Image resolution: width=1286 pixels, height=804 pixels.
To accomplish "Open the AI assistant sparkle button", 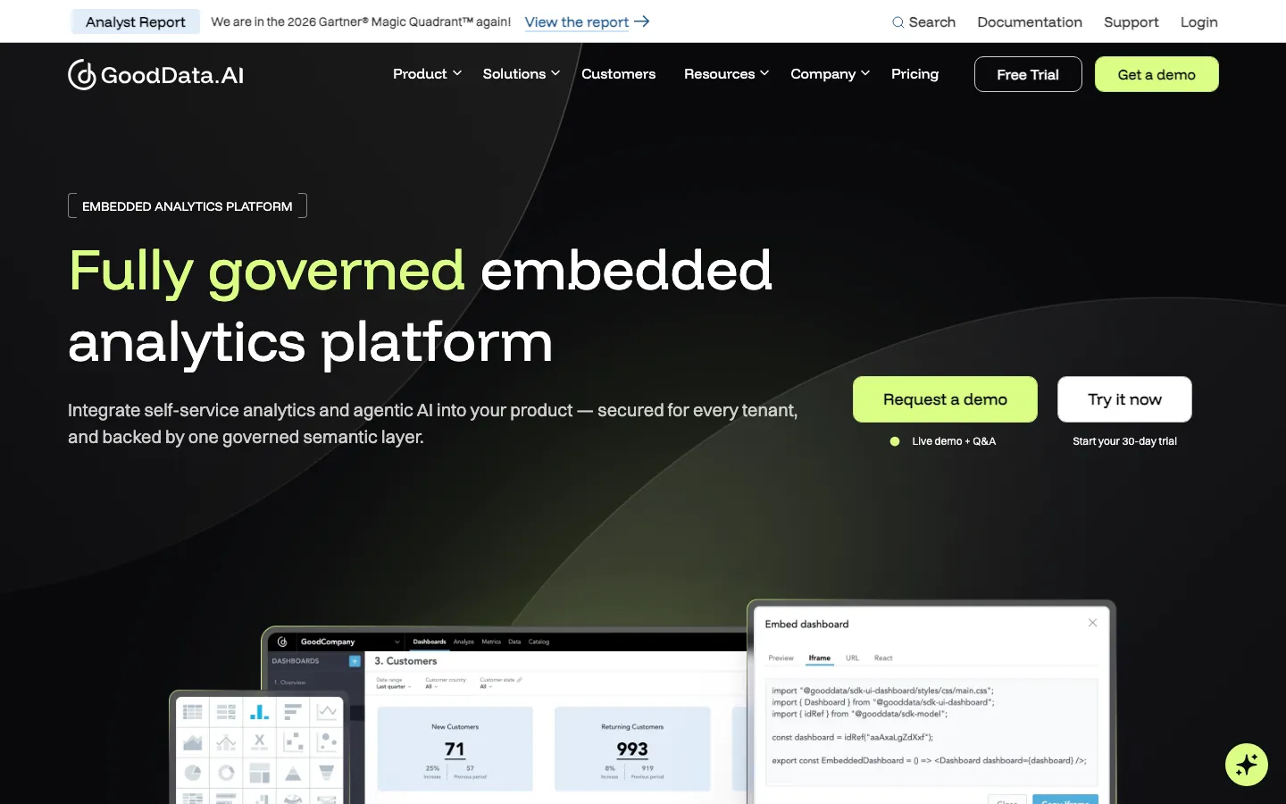I will coord(1247,765).
